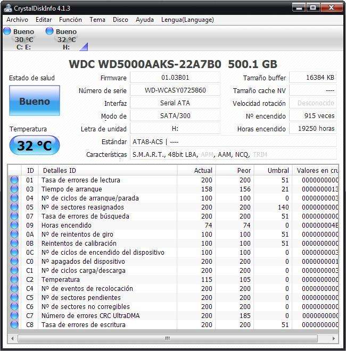Click the power-on hours 19250 horas
The width and height of the screenshot is (346, 351).
(313, 129)
